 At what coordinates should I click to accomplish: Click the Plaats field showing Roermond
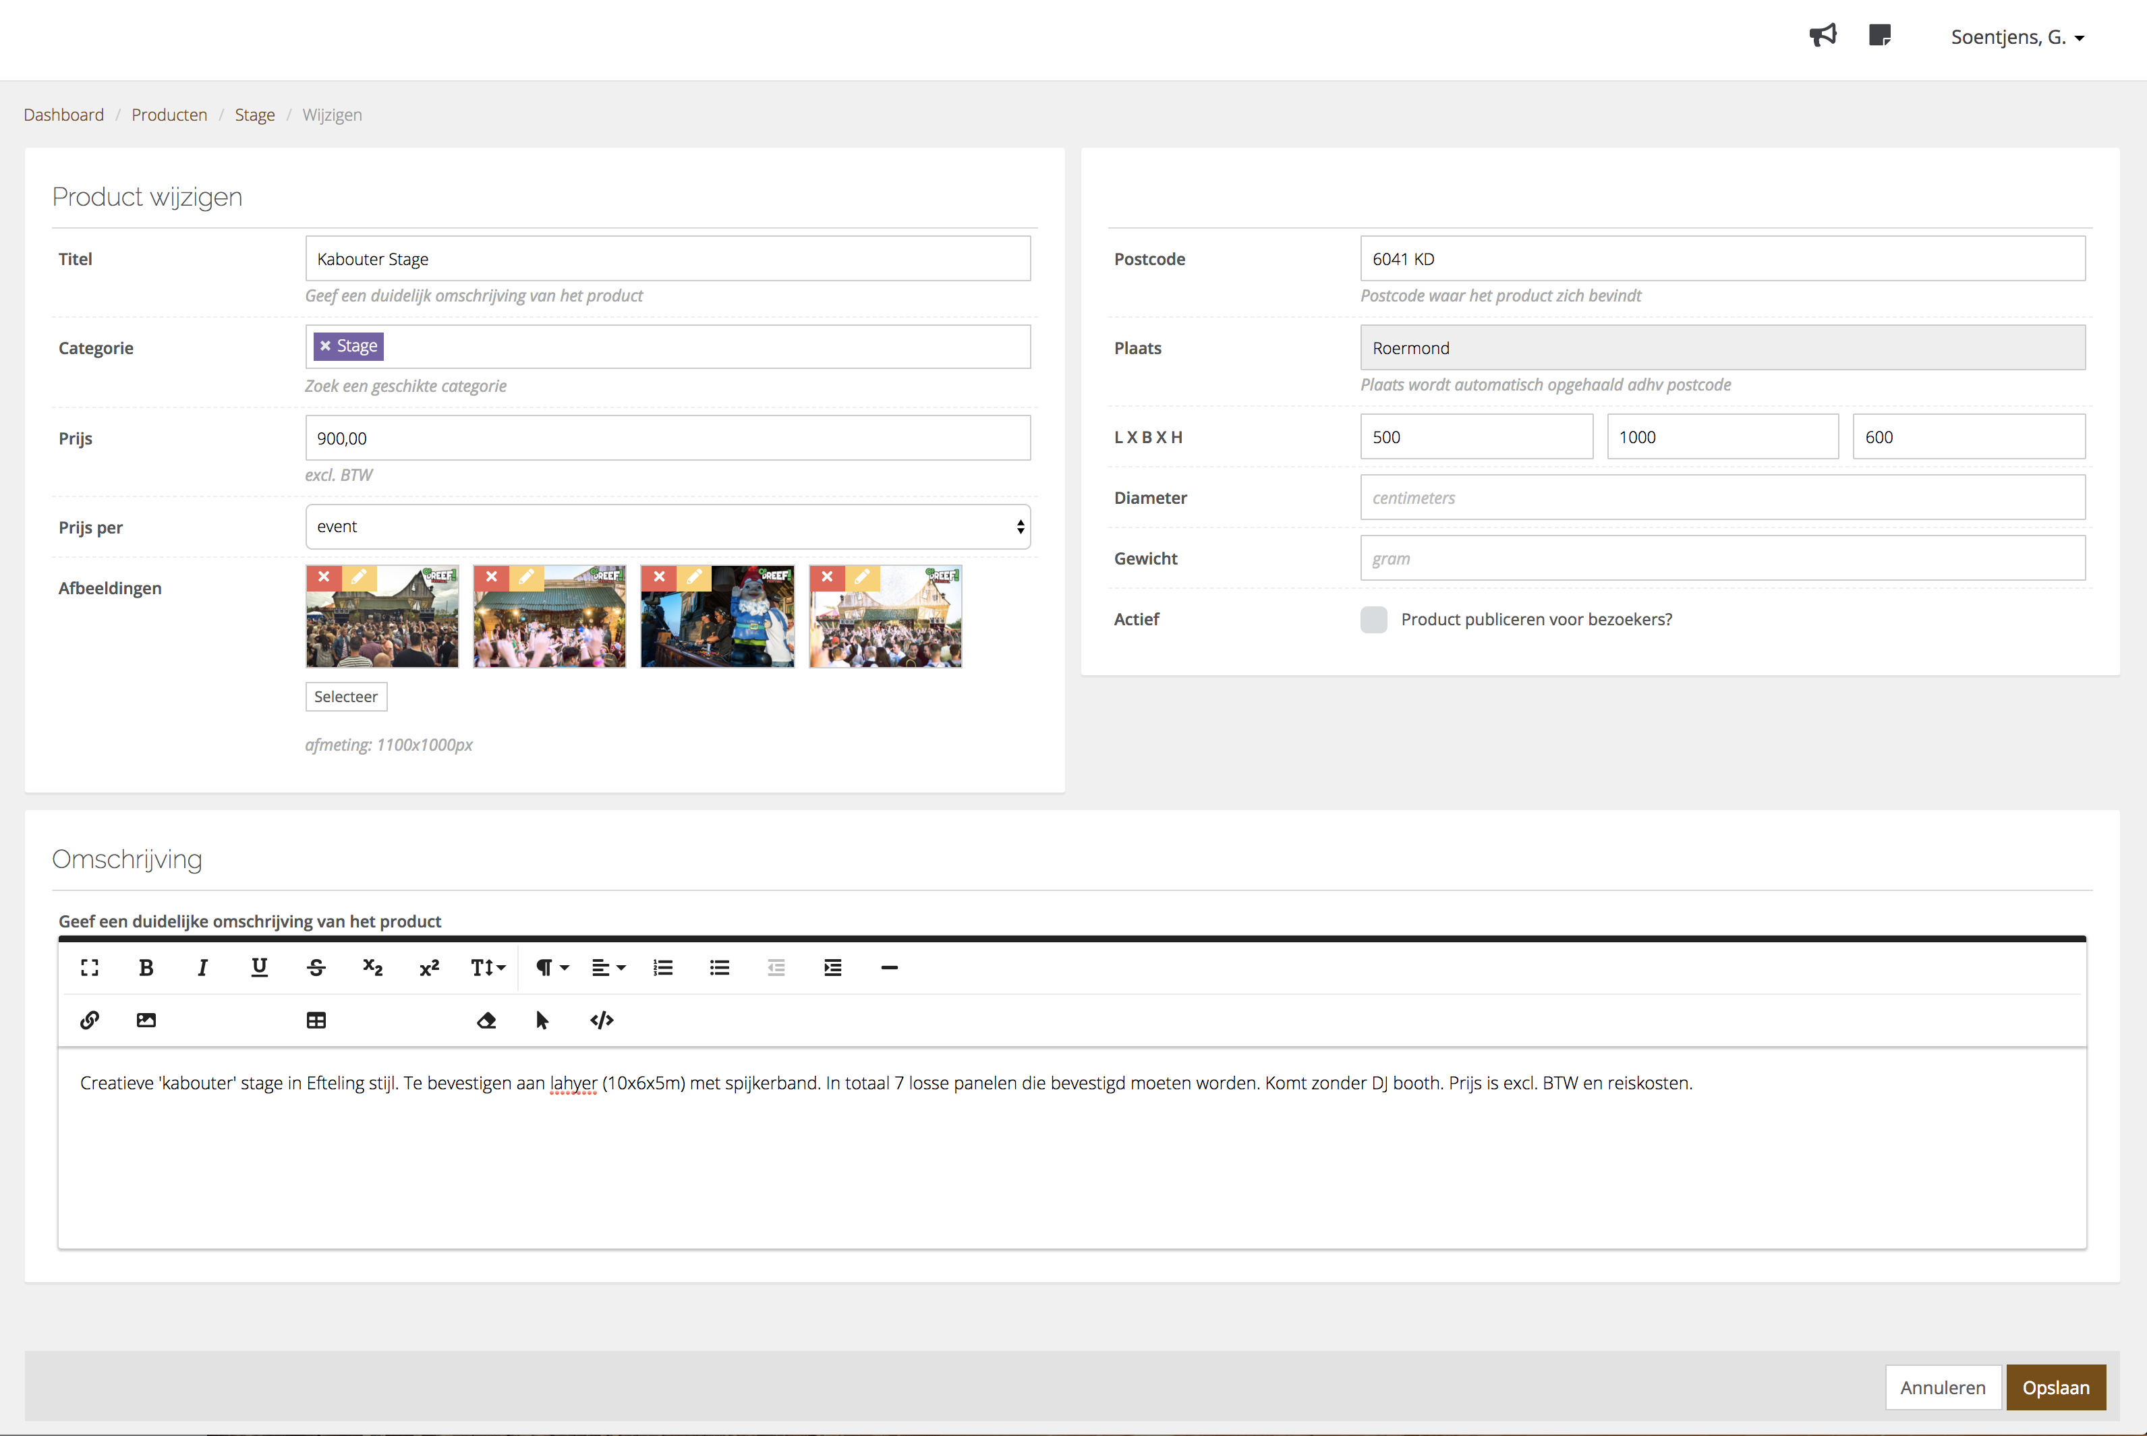click(1722, 348)
